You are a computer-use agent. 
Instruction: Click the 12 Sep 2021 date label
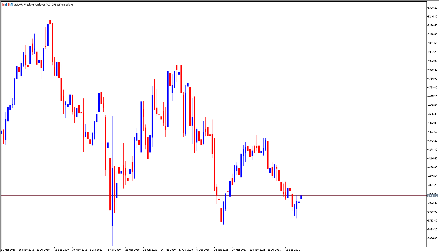[293, 250]
